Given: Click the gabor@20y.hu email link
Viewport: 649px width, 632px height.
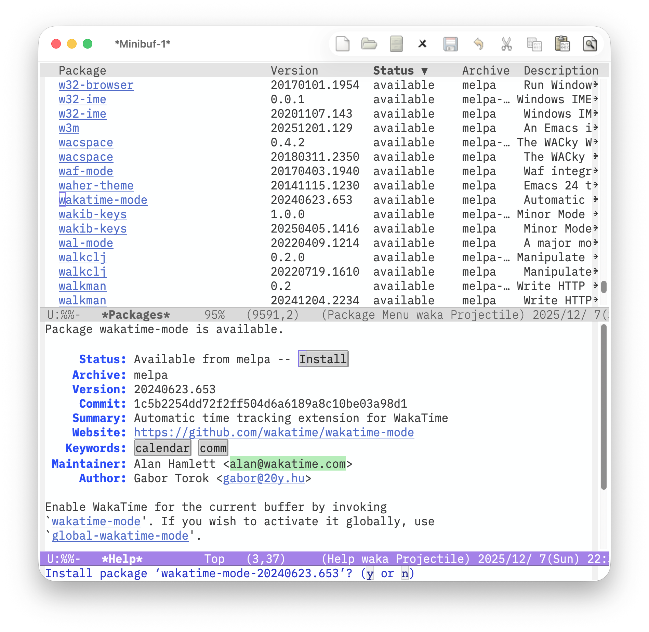Looking at the screenshot, I should [264, 478].
